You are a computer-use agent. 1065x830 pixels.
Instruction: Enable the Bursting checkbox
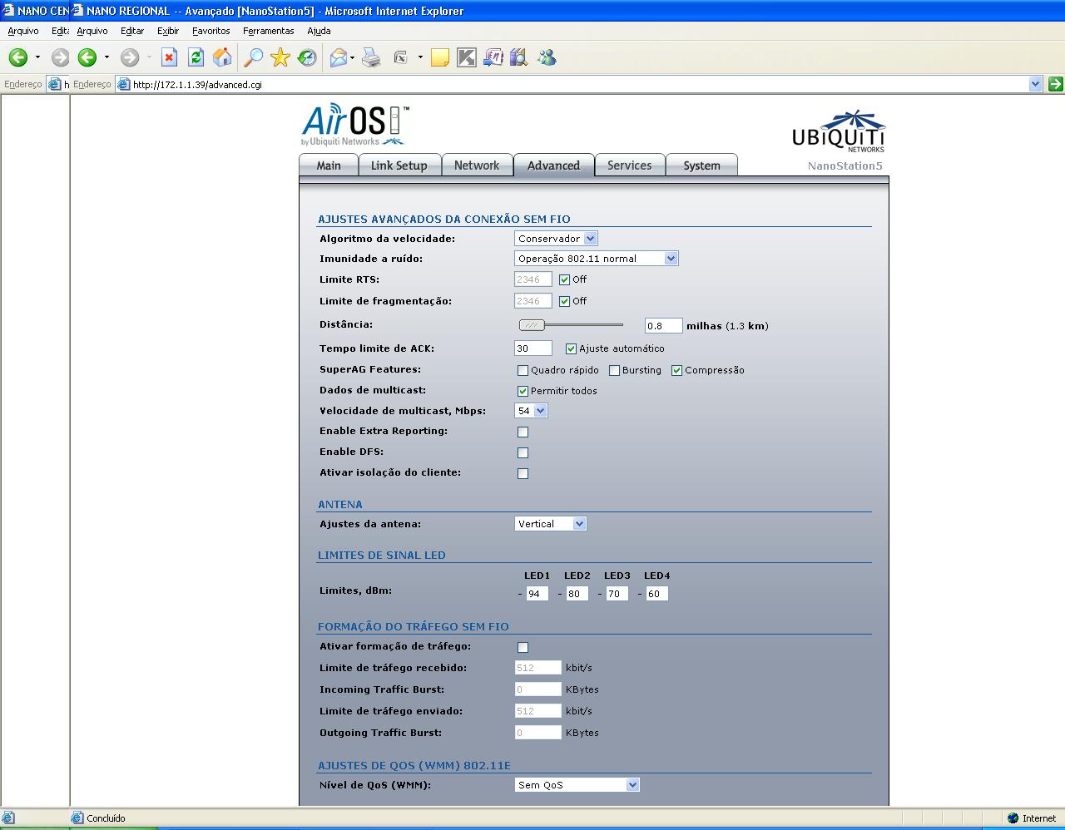tap(614, 371)
